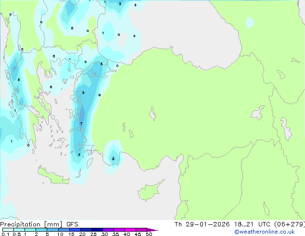This screenshot has width=305, height=236.
Task: Click the Crete island on the map
Action: coord(53,176)
